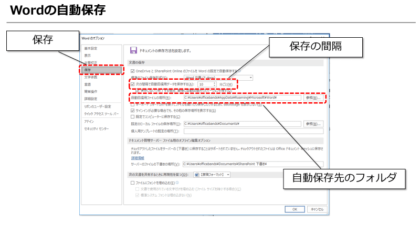This screenshot has height=236, width=420.
Task: Toggle auto-recover save interval checkbox
Action: tap(132, 84)
